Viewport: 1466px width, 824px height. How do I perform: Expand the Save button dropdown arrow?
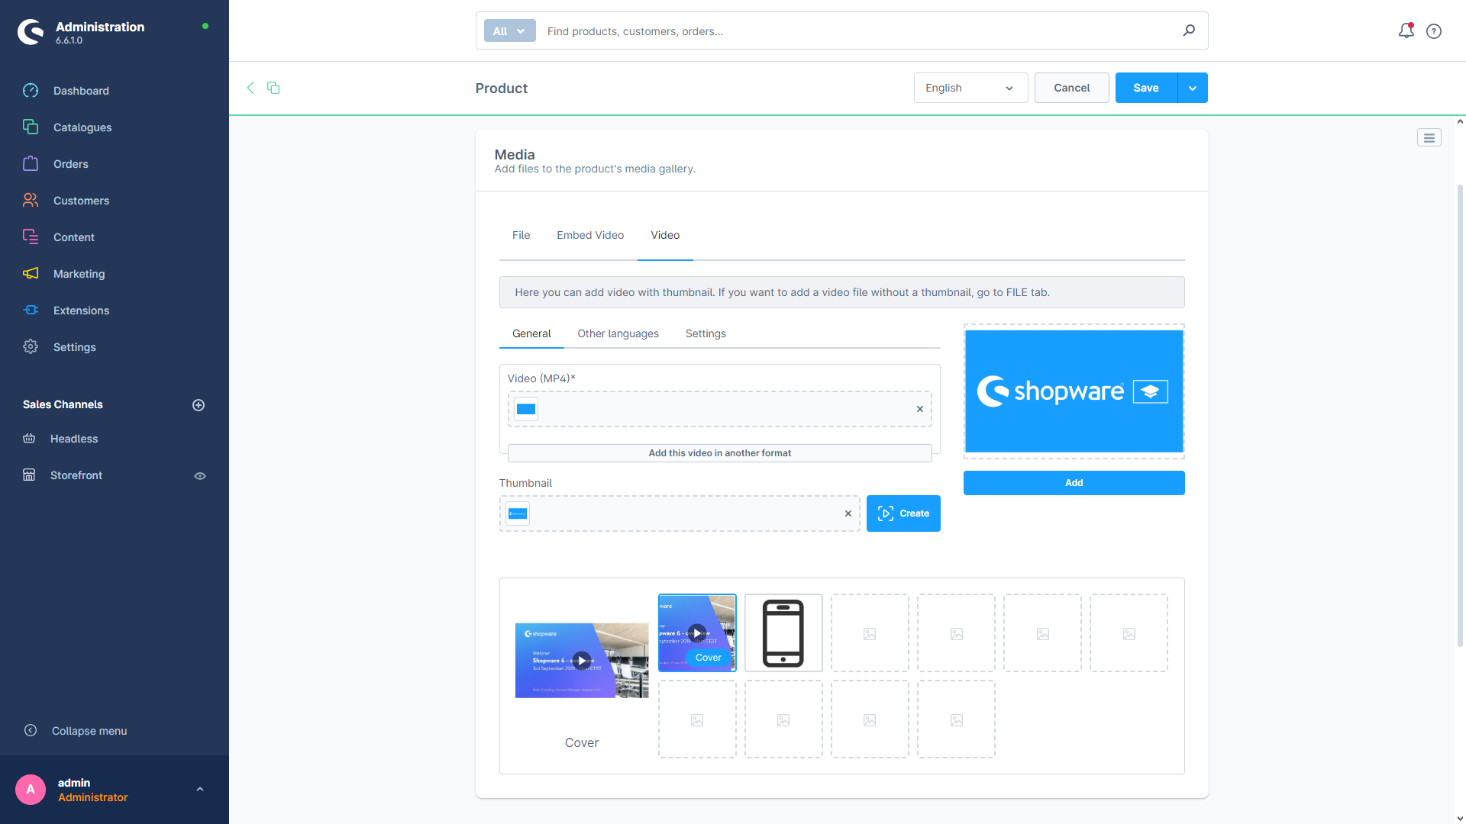1191,88
